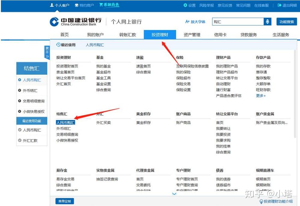
Task: Open 我的挂单 menu entry
Action: click(x=223, y=146)
